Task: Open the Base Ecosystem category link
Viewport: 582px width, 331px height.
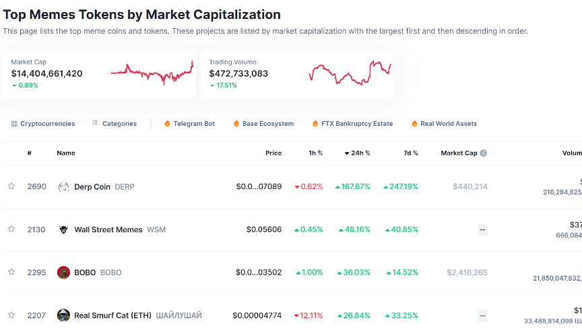Action: (x=267, y=124)
